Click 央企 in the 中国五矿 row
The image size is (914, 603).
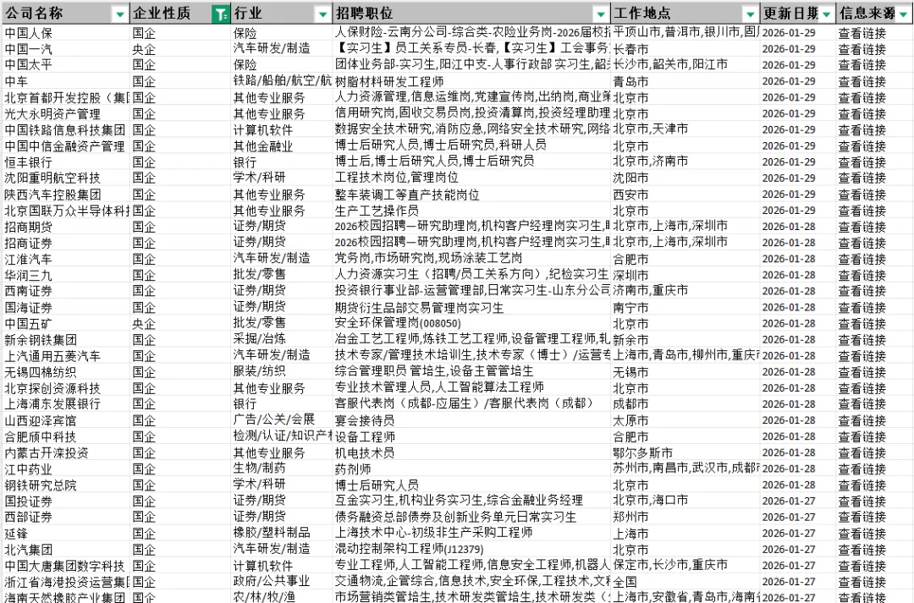point(144,323)
